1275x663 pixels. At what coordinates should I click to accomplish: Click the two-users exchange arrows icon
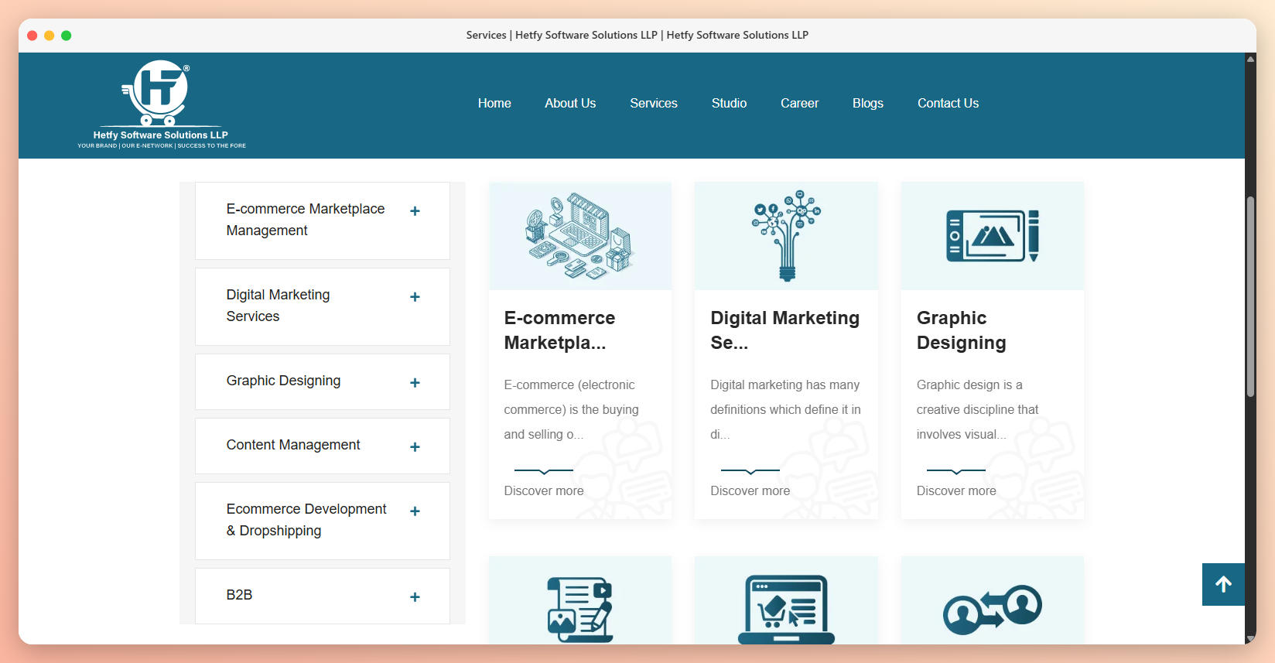pos(993,610)
